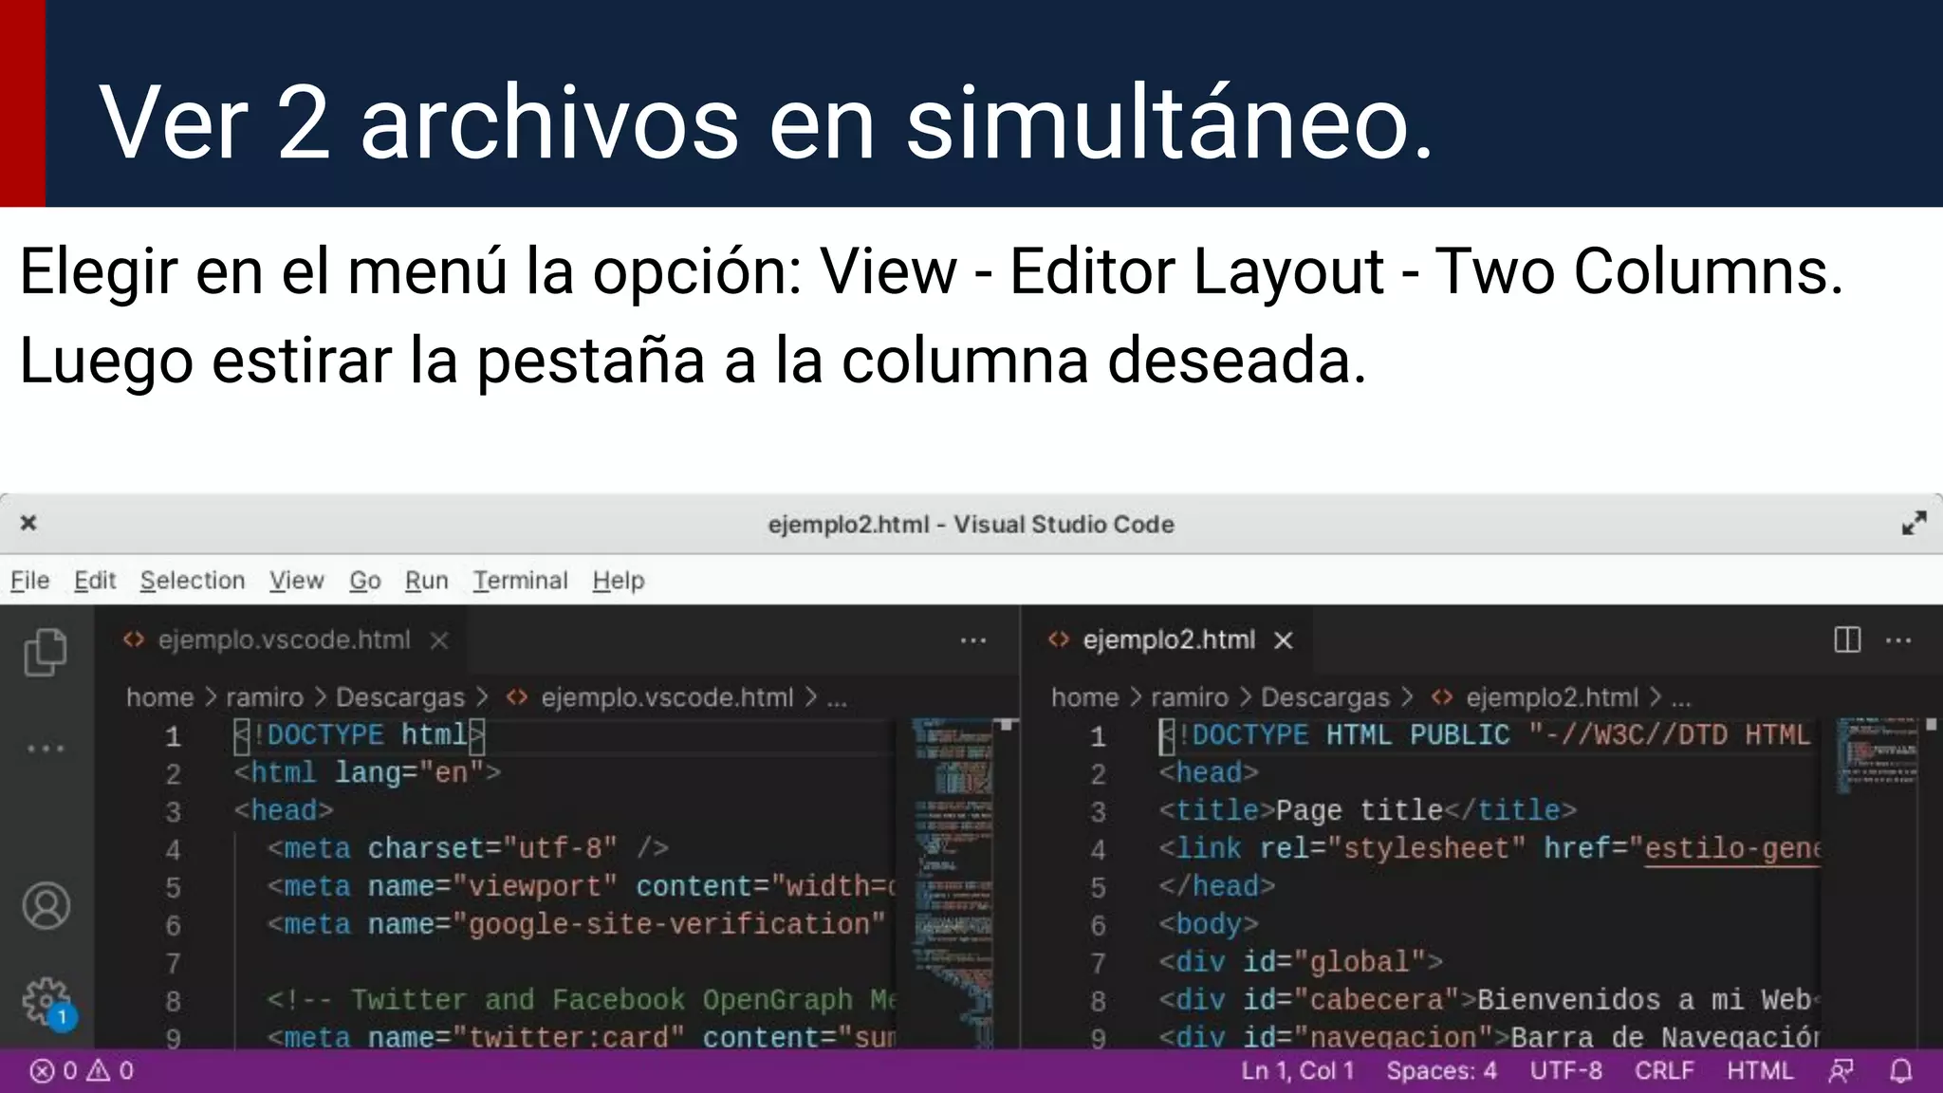Click google-site-verification meta line
Image resolution: width=1943 pixels, height=1093 pixels.
coord(577,925)
